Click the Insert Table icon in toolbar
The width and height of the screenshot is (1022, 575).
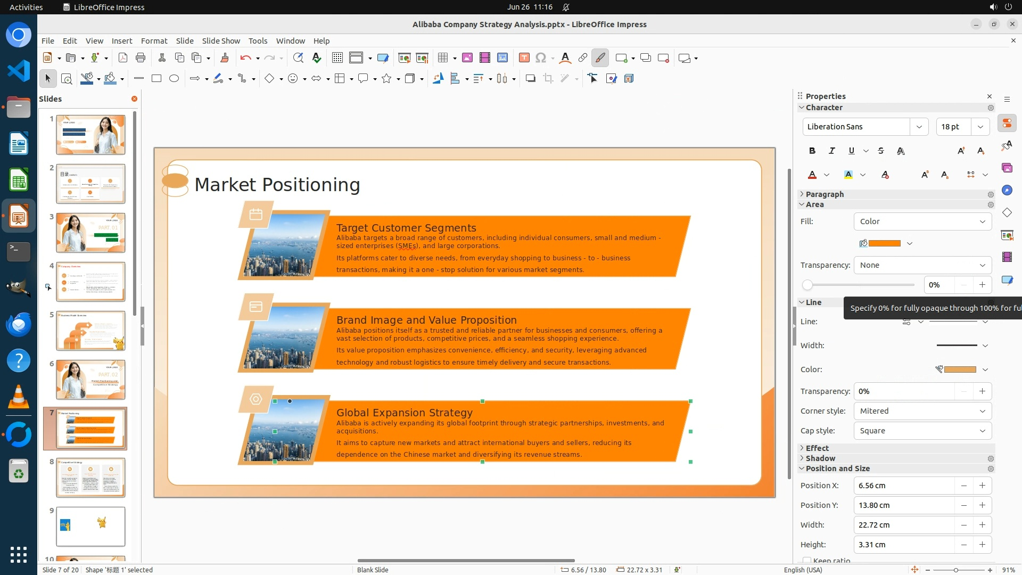442,58
